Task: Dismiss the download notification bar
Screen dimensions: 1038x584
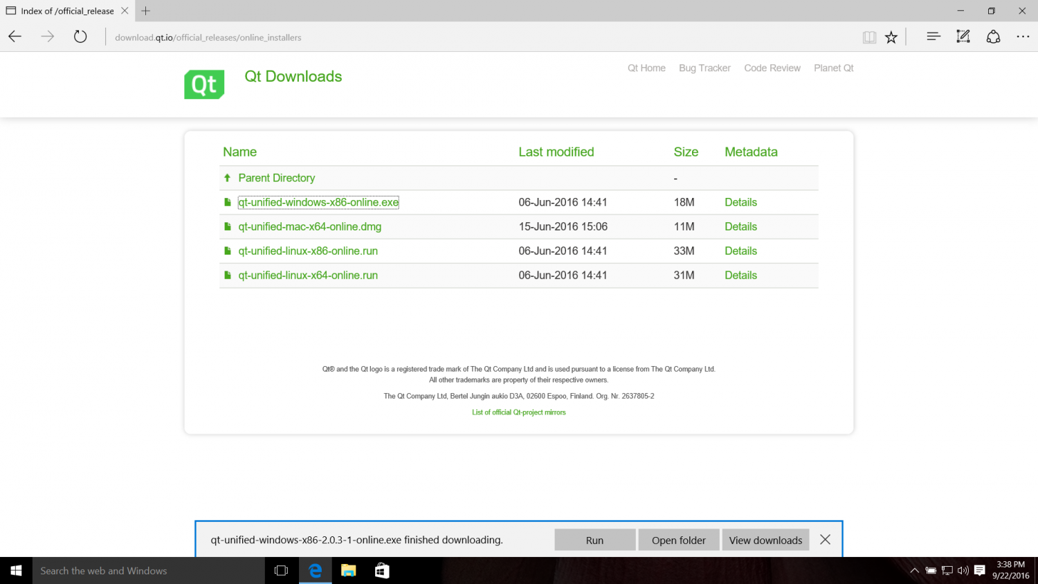Action: 825,540
